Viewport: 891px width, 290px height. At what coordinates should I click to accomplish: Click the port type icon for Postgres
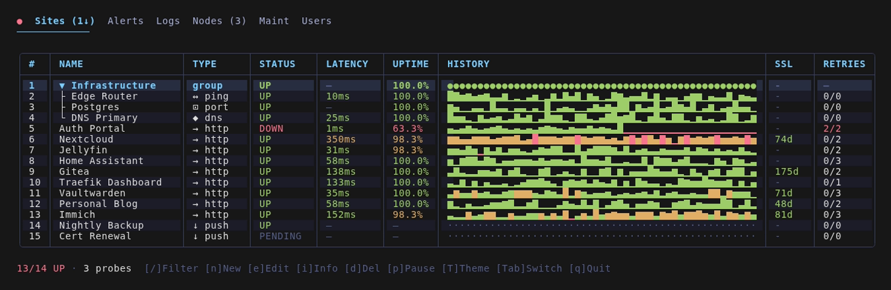pos(195,107)
